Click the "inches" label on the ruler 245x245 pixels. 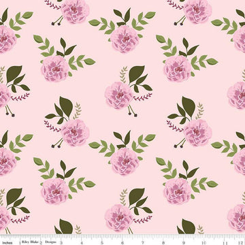click(x=7, y=243)
